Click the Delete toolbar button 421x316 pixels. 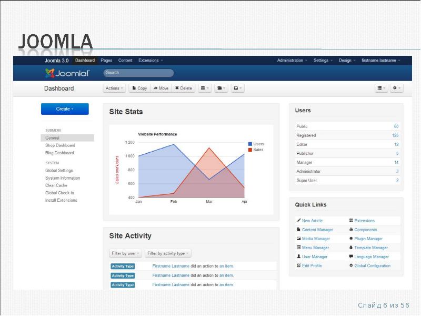pyautogui.click(x=184, y=88)
